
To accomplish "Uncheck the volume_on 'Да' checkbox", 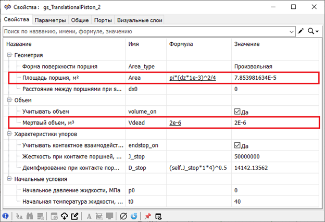I will click(238, 112).
